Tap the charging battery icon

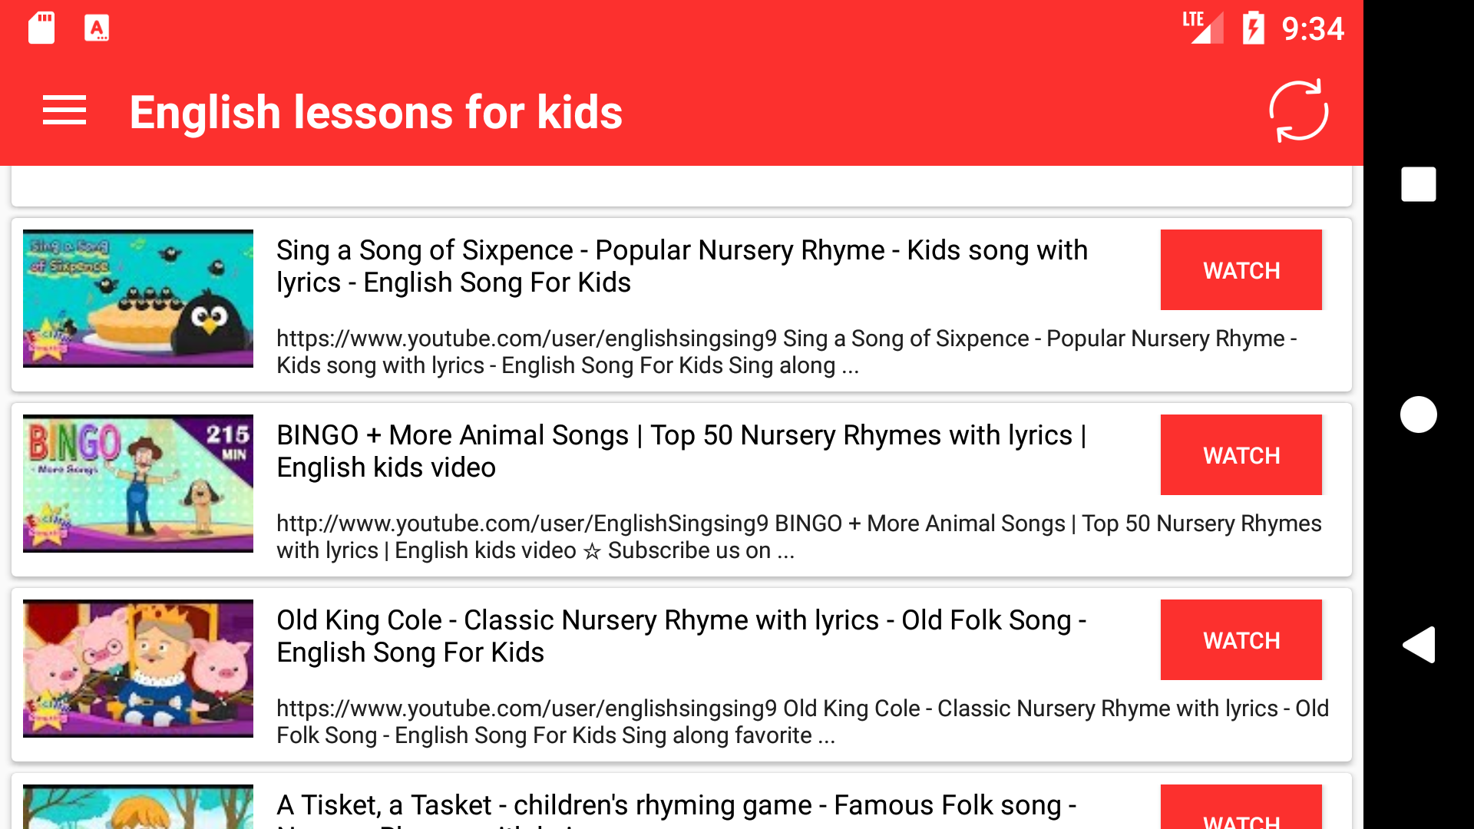1254,28
